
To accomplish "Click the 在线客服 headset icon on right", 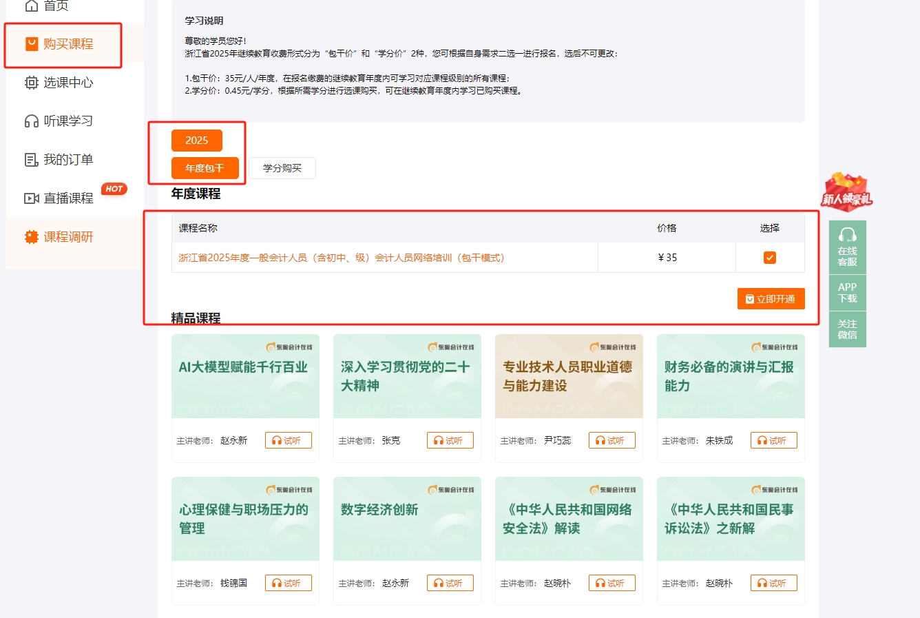I will point(847,234).
